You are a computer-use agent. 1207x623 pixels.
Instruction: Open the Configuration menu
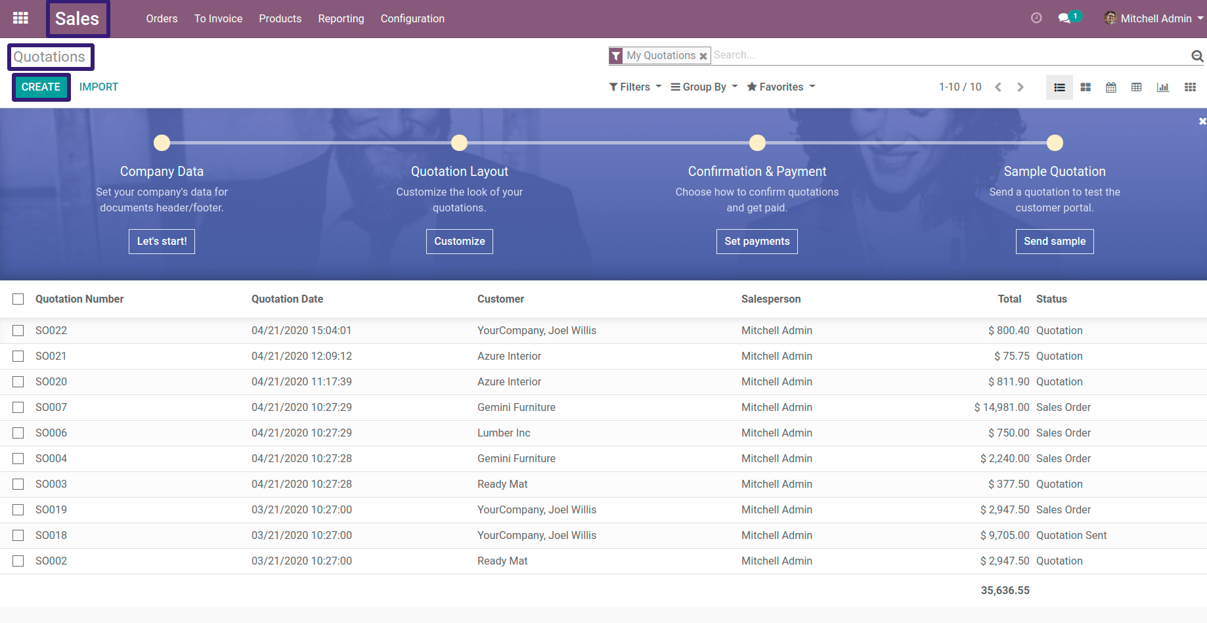(x=412, y=18)
